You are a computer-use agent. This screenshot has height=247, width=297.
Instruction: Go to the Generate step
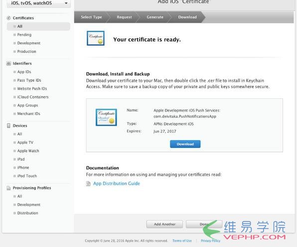[x=155, y=17]
